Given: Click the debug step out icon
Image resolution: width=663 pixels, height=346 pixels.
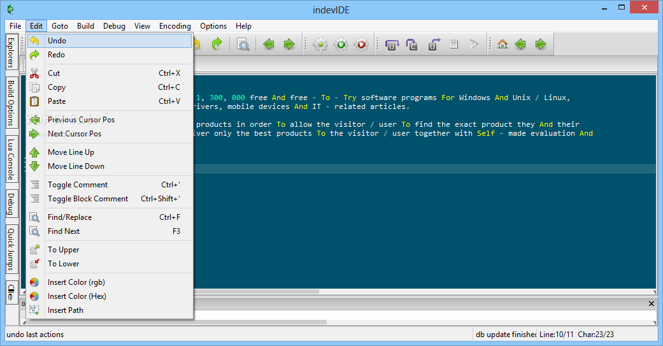Looking at the screenshot, I should [434, 45].
